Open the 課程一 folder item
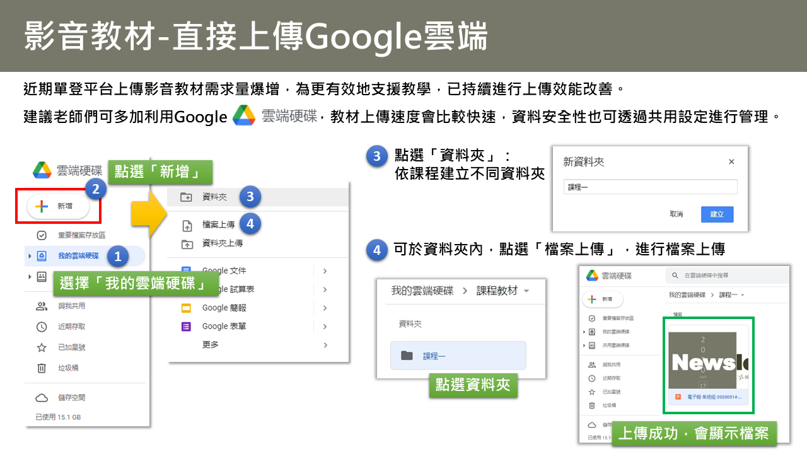The width and height of the screenshot is (807, 454). click(458, 356)
